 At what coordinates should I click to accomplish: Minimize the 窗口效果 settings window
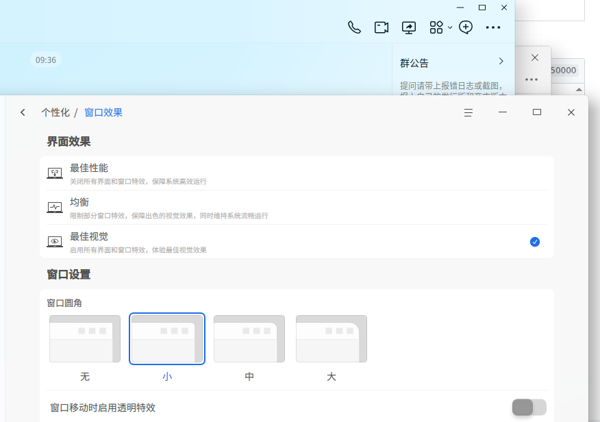pos(503,112)
